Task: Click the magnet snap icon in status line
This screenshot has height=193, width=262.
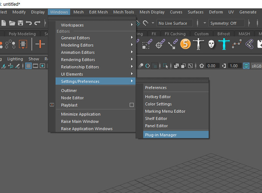Action: 145,23
